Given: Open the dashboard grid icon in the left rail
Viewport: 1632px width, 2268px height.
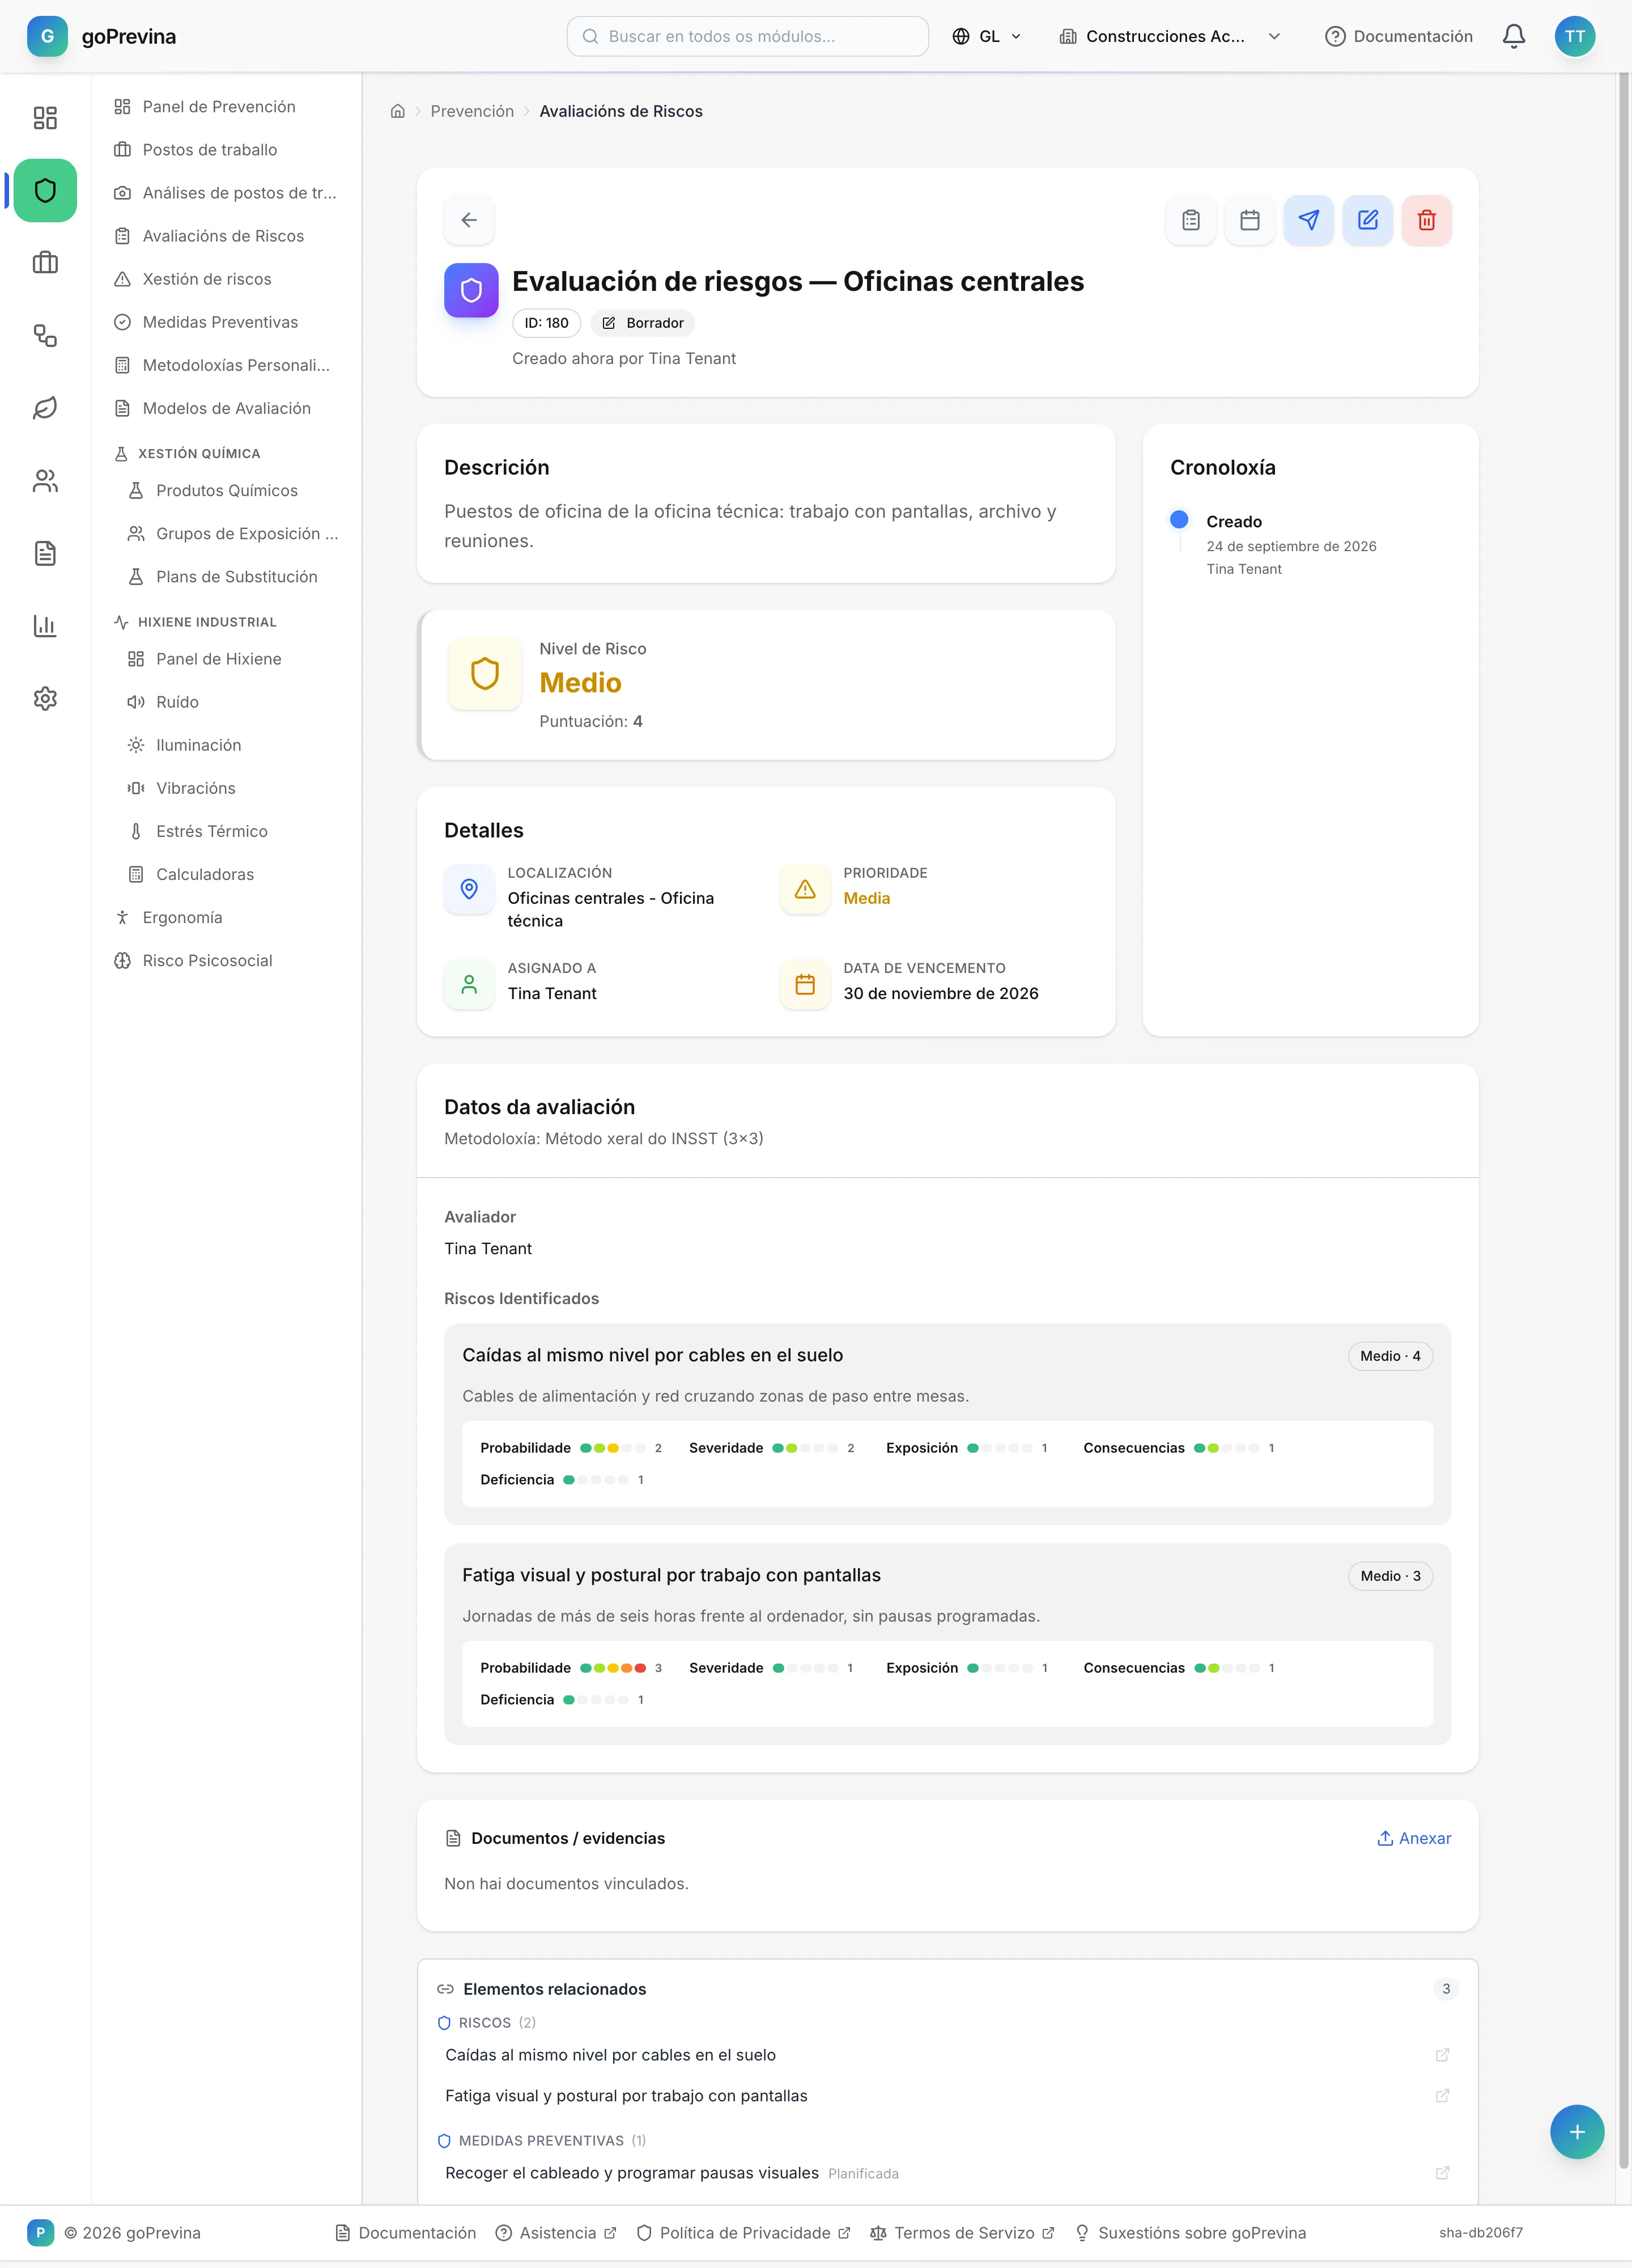Looking at the screenshot, I should point(45,118).
